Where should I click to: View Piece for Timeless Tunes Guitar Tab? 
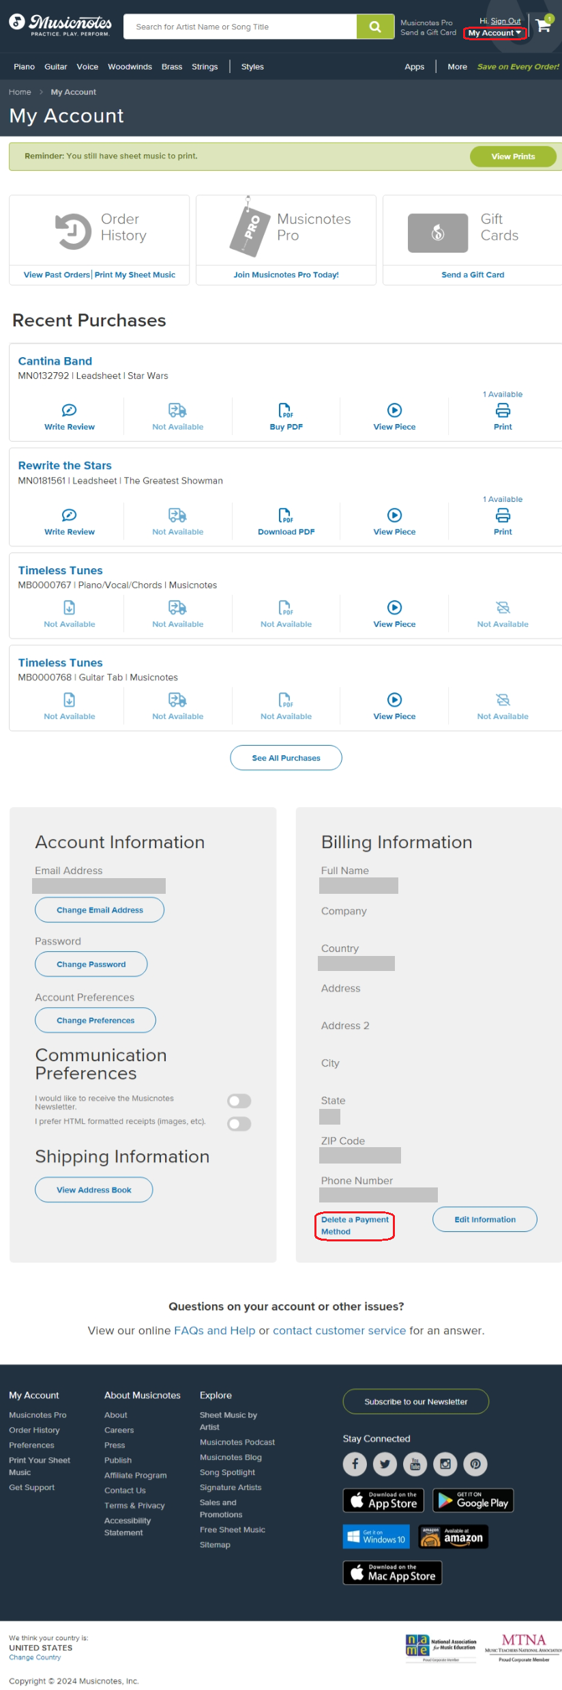coord(394,706)
